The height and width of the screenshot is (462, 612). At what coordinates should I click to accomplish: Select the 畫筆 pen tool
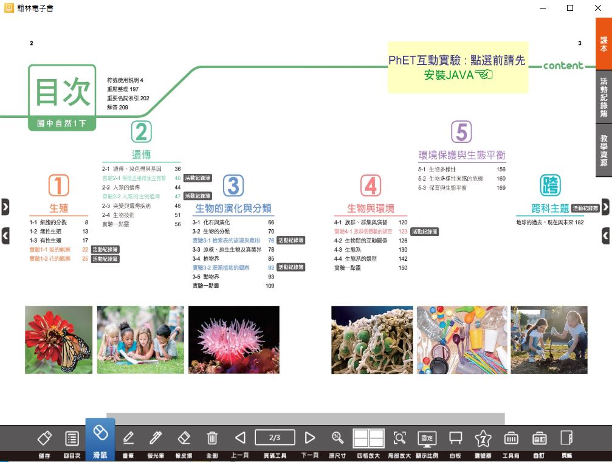coord(128,438)
